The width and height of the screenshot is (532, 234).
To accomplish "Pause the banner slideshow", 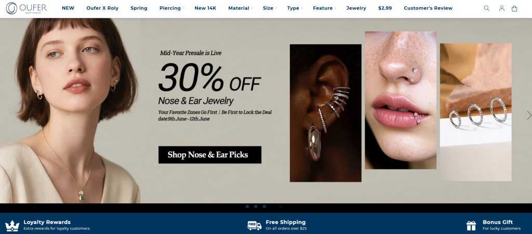I will [281, 206].
